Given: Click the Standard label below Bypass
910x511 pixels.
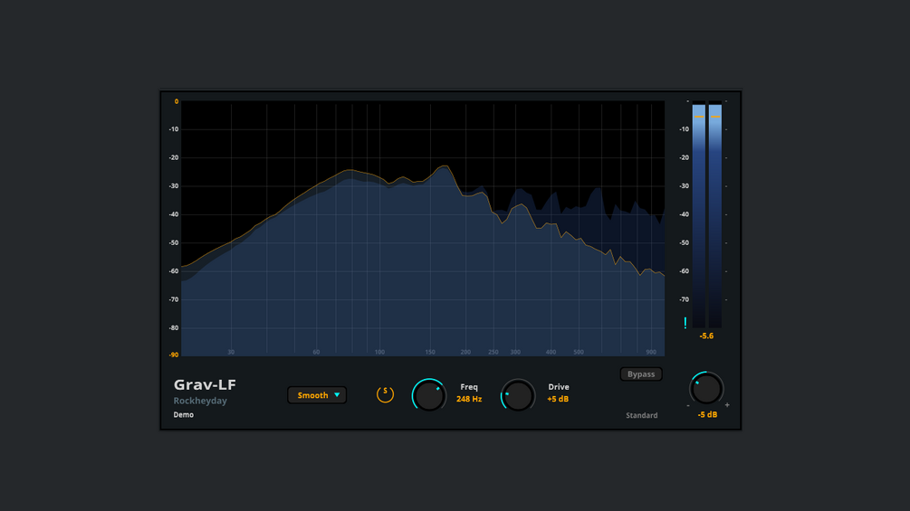Looking at the screenshot, I should click(x=641, y=415).
